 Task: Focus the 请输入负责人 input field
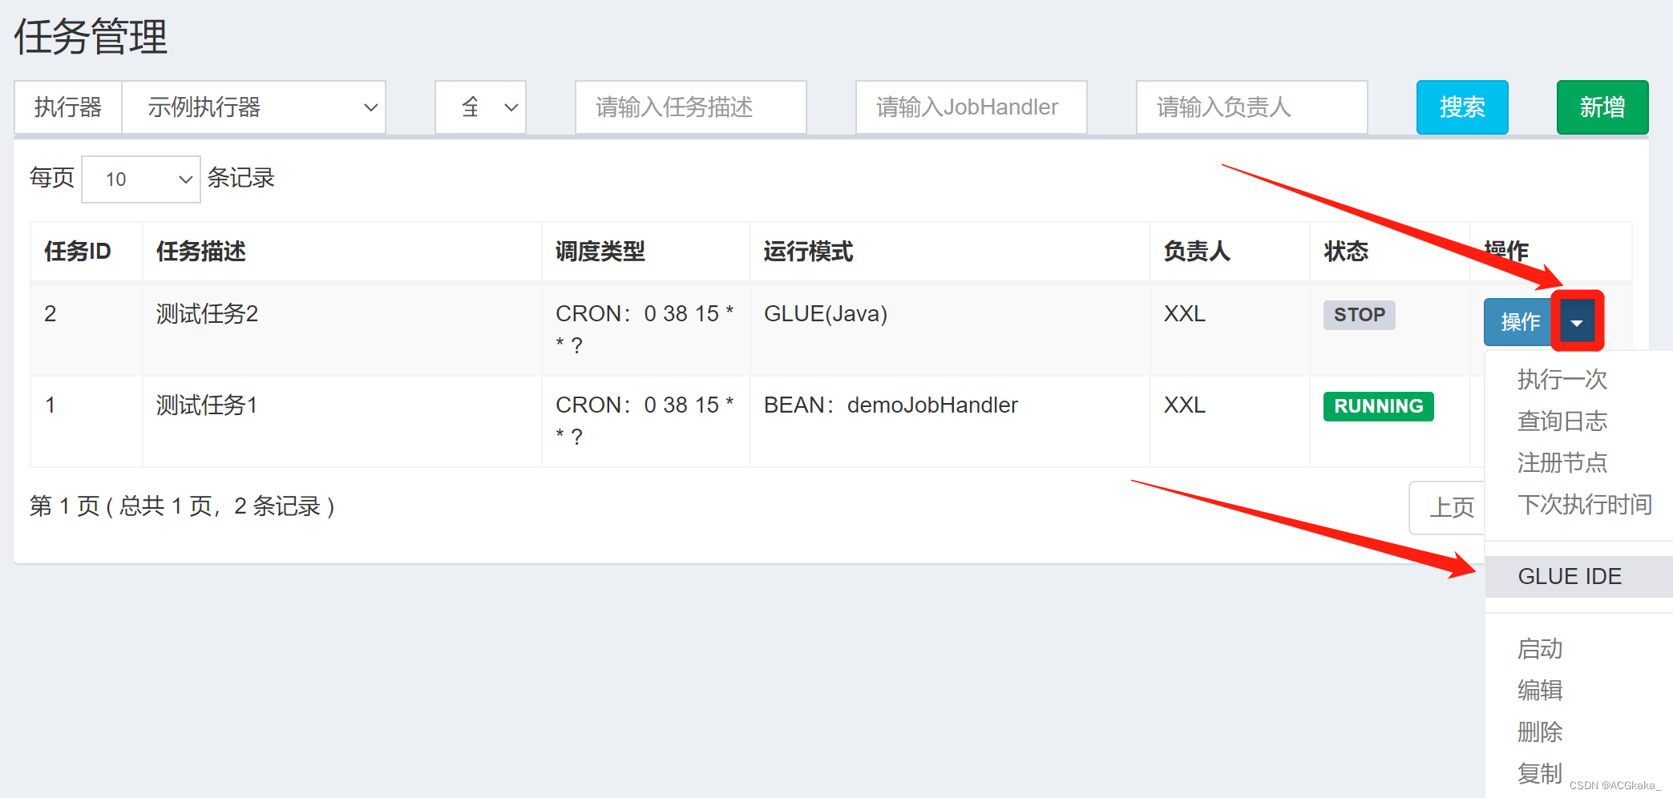pos(1252,107)
